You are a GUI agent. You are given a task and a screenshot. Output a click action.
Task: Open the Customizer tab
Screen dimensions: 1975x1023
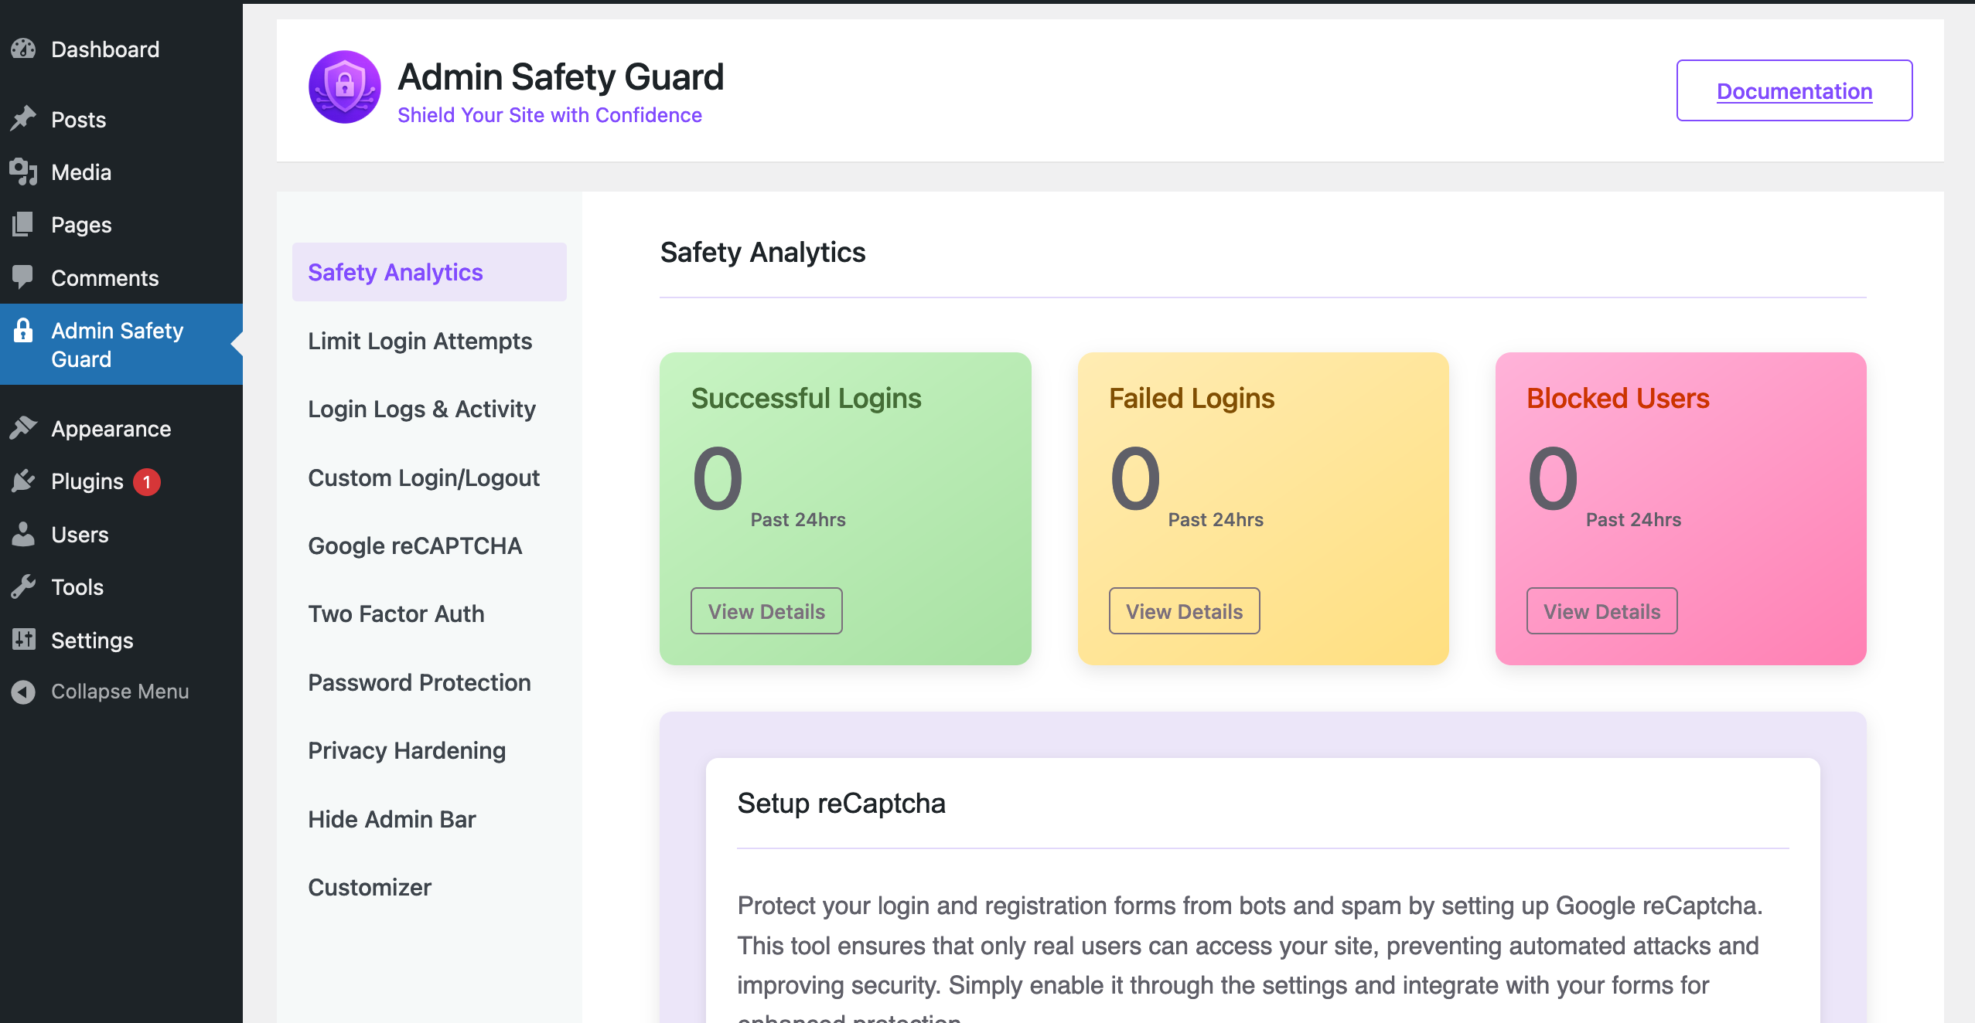tap(429, 887)
